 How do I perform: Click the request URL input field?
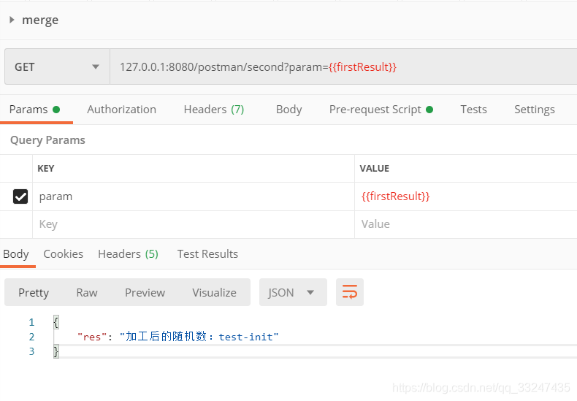click(x=343, y=67)
